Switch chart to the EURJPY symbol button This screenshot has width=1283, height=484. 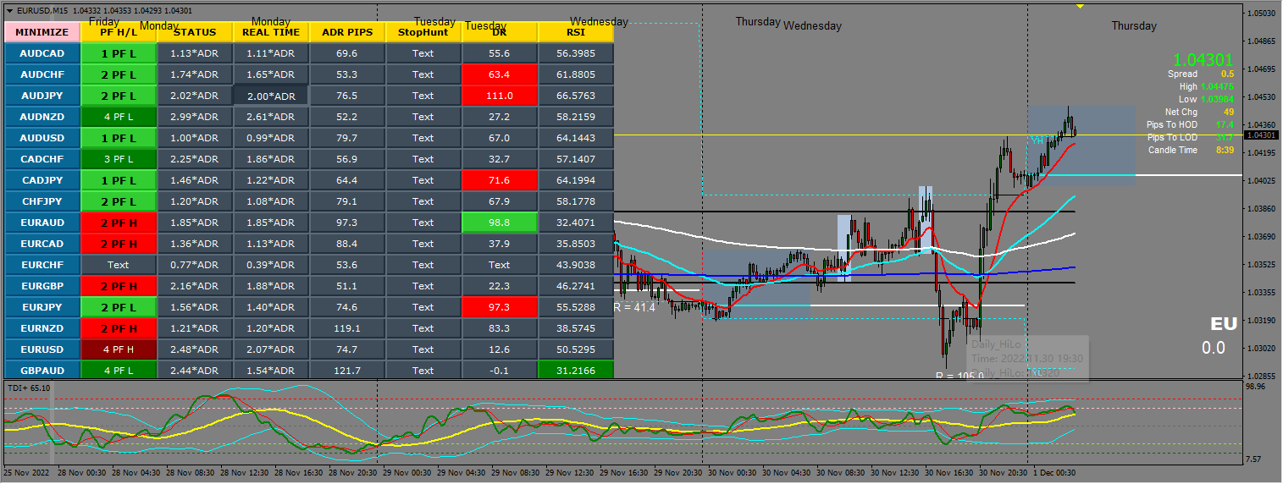42,307
